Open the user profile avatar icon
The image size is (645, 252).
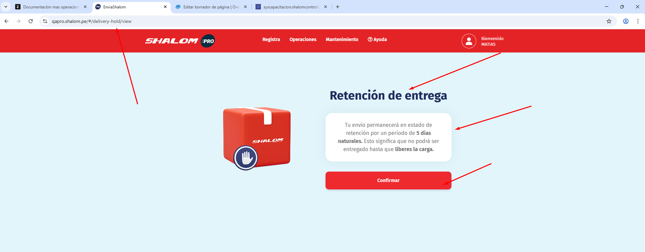469,41
